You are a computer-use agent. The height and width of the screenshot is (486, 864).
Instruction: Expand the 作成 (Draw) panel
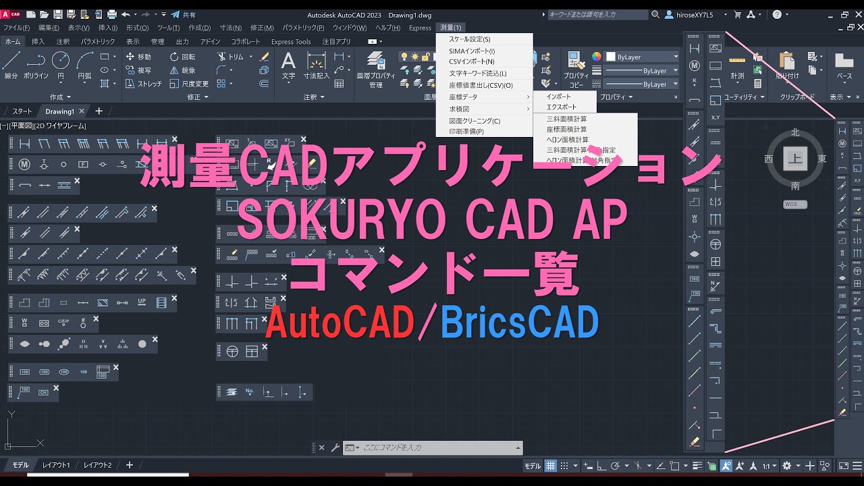point(60,97)
